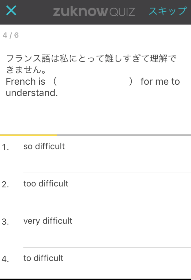Click the number label of answer 2
Screen dimensions: 191x280
6,184
